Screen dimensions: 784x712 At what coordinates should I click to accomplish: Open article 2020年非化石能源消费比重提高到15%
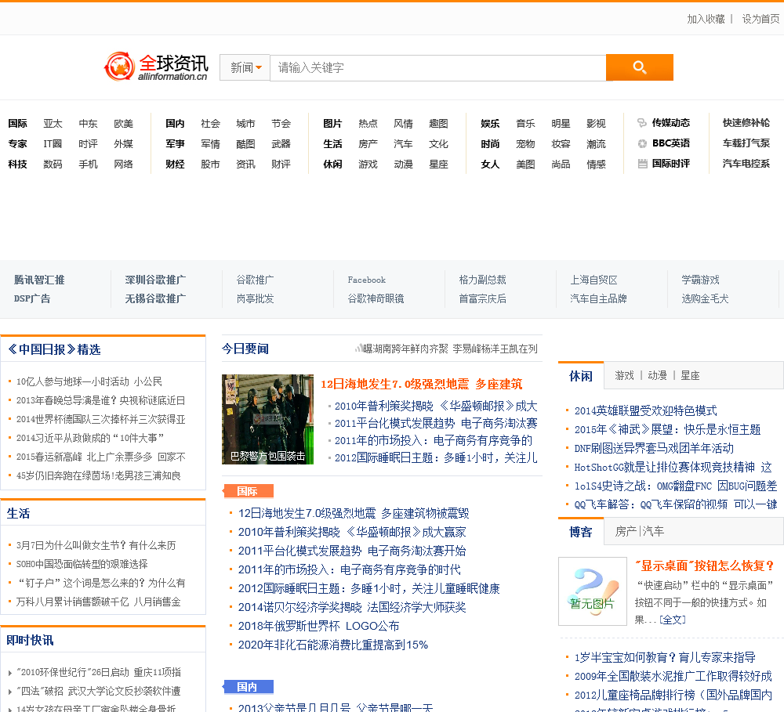pyautogui.click(x=333, y=645)
